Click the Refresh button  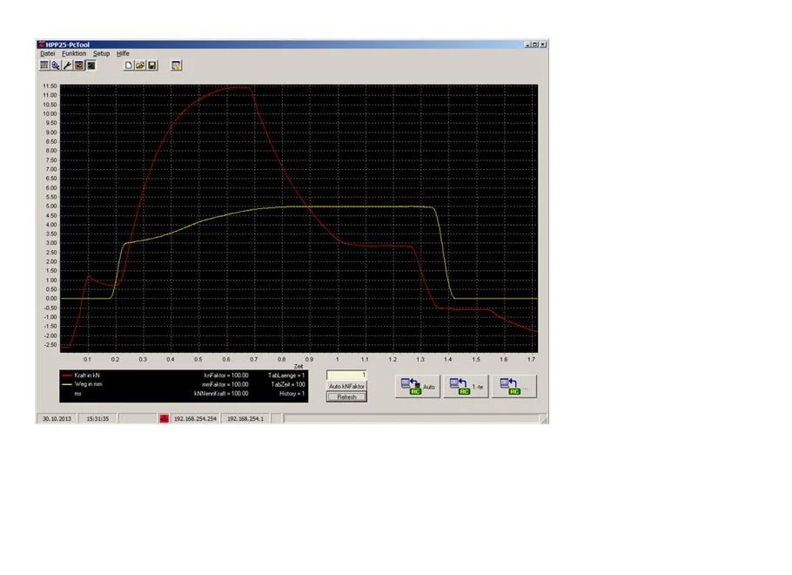tap(346, 397)
